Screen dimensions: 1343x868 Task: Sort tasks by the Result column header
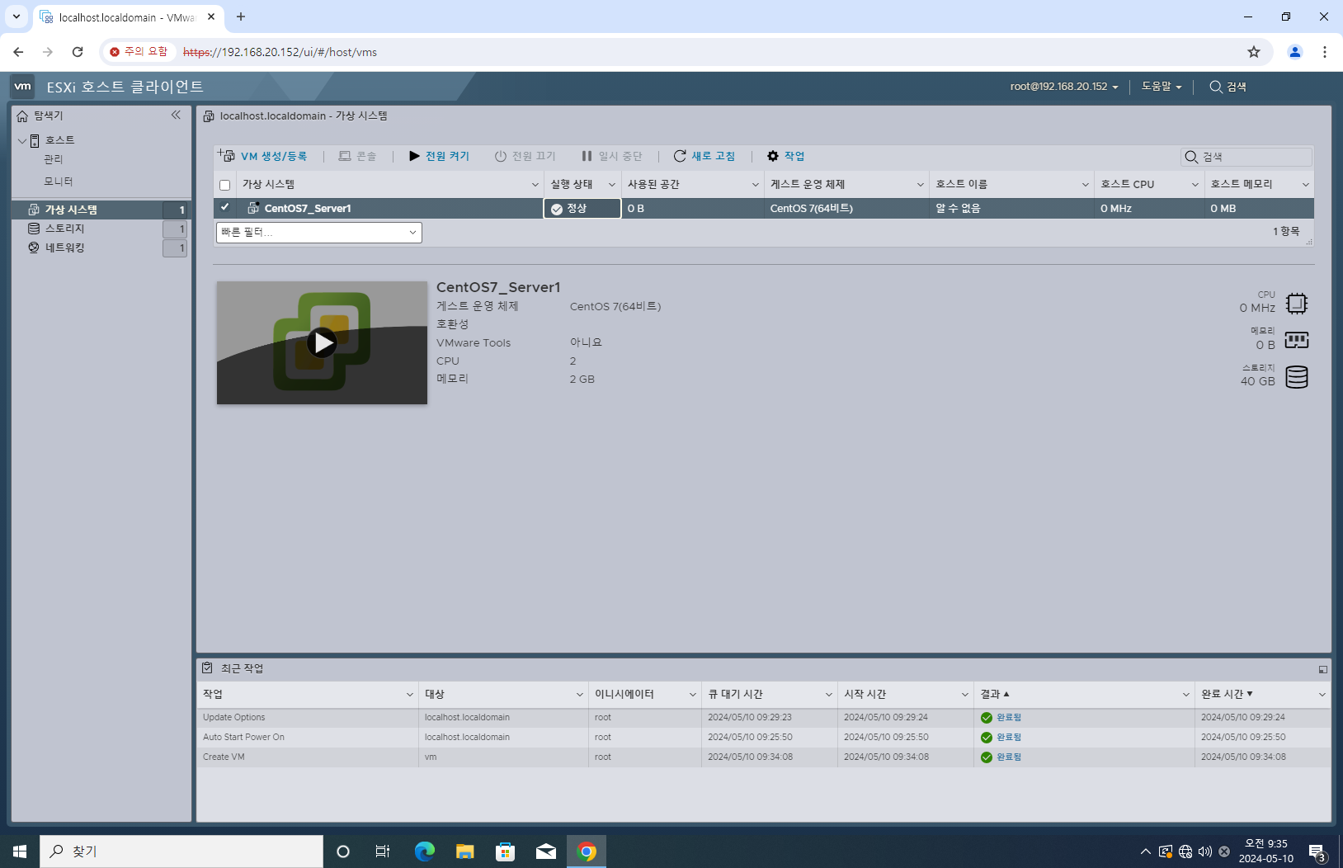(995, 694)
